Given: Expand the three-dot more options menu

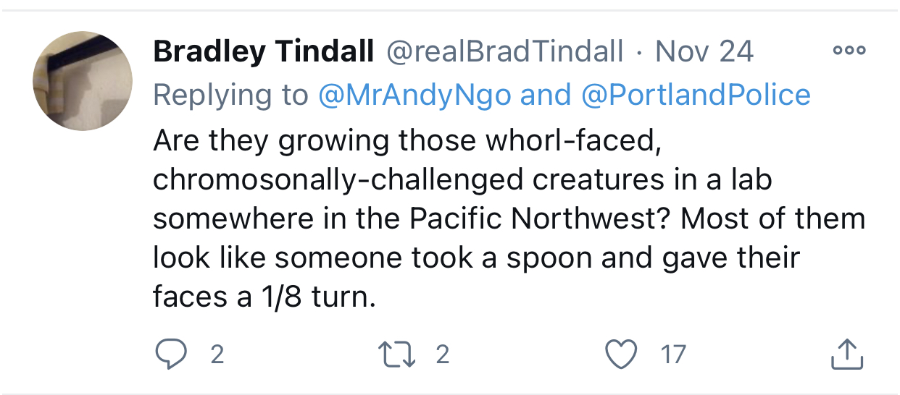Looking at the screenshot, I should point(849,51).
